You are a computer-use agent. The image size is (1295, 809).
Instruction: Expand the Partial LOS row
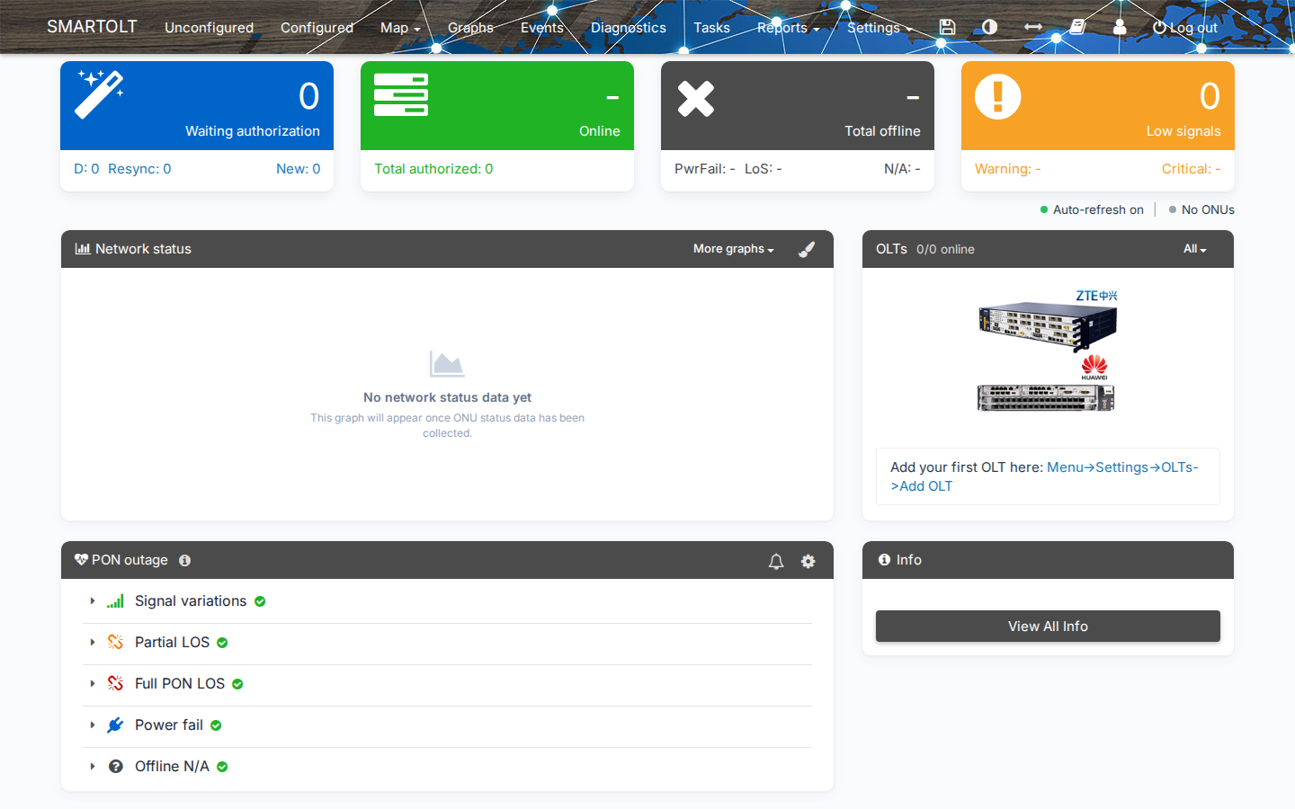[x=93, y=642]
